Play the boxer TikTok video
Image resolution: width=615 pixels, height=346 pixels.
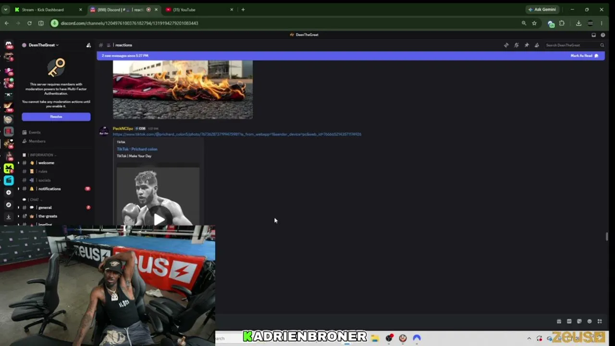[x=159, y=219]
